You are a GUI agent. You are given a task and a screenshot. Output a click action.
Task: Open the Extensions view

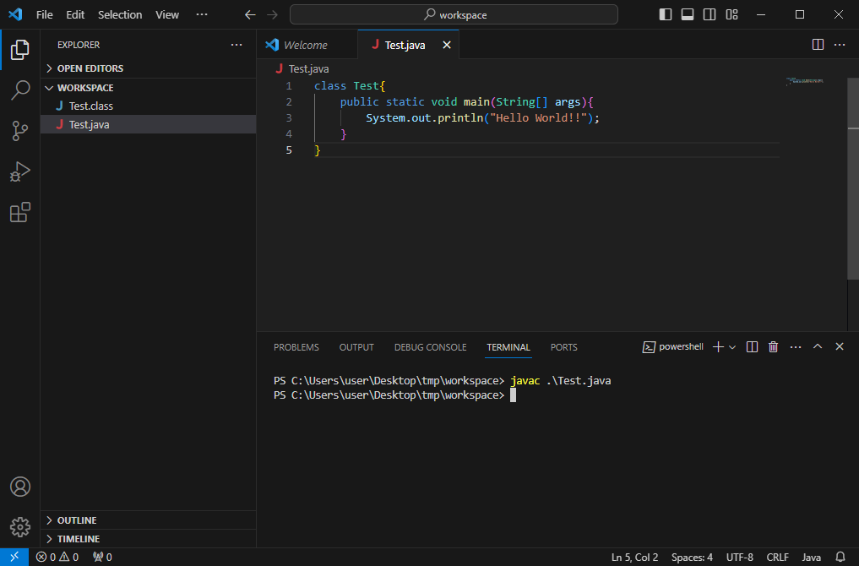[19, 212]
